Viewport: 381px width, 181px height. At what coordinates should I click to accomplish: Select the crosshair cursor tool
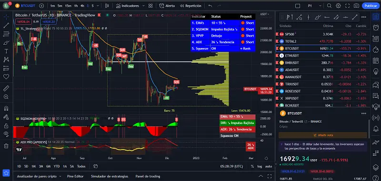point(6,17)
